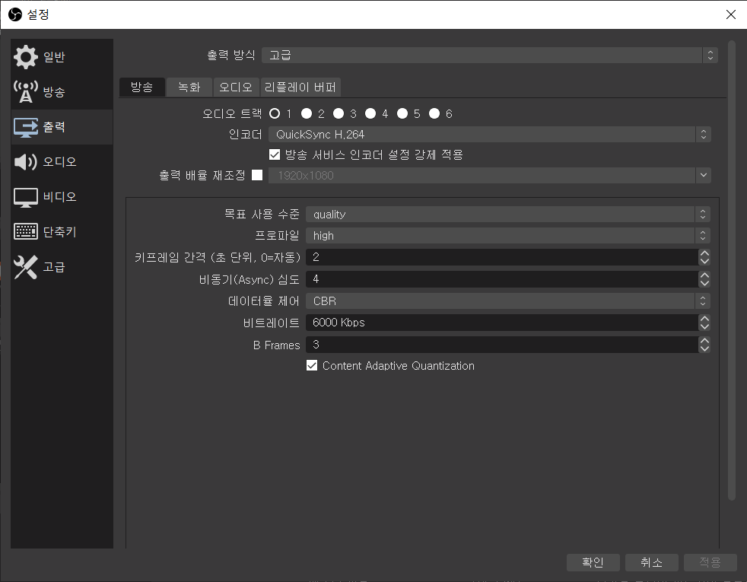The image size is (747, 582).
Task: Uncheck 방송 서비스 인코더 설정 강제 적용
Action: pos(275,154)
